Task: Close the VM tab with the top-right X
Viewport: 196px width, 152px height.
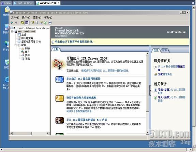Action: tap(193, 3)
